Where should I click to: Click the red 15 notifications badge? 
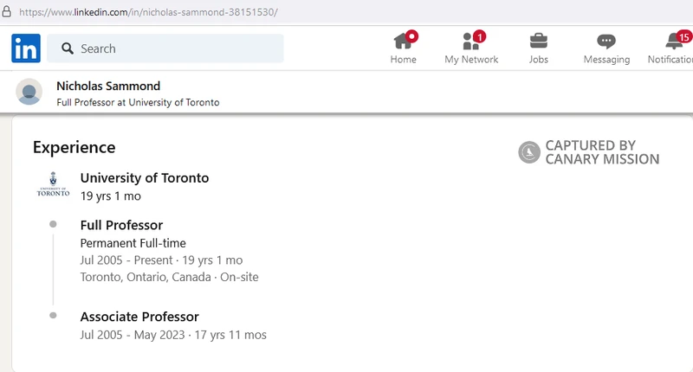pos(683,36)
